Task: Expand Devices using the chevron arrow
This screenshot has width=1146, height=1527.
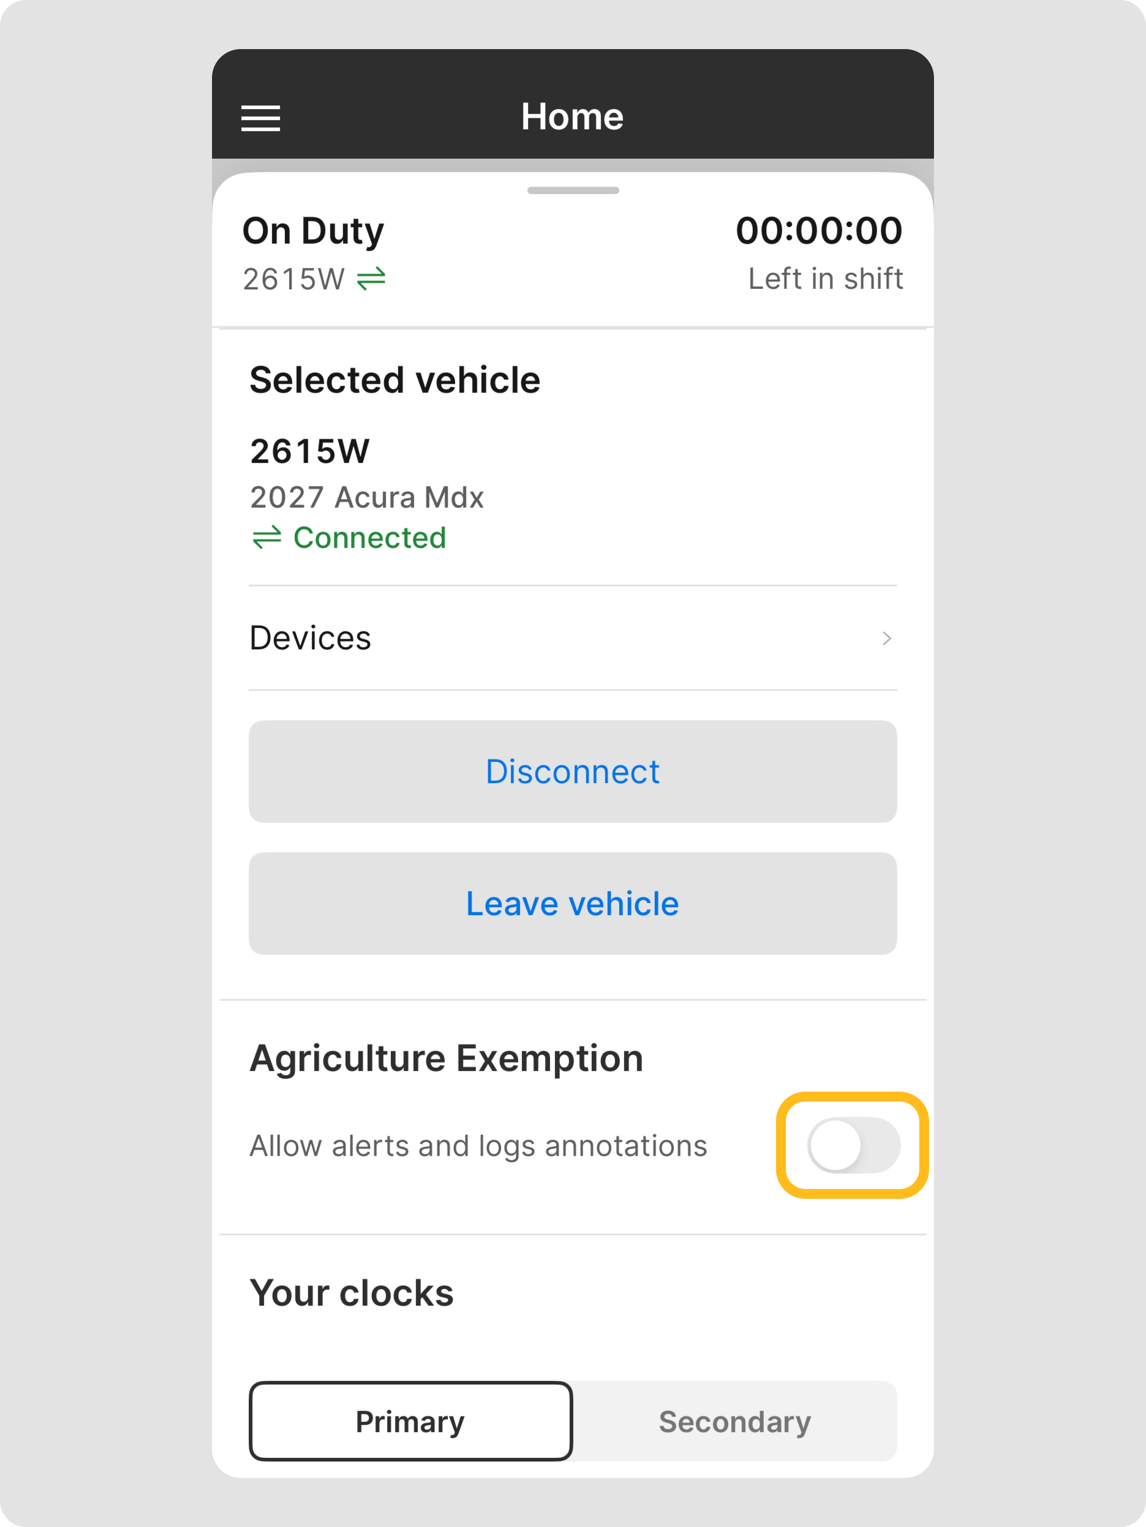Action: pyautogui.click(x=887, y=639)
